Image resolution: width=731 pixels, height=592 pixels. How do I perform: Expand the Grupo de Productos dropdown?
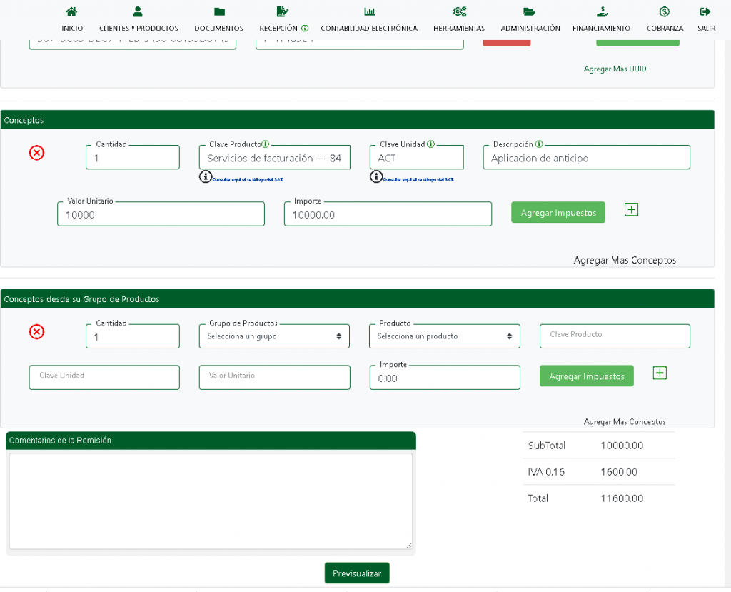[274, 336]
